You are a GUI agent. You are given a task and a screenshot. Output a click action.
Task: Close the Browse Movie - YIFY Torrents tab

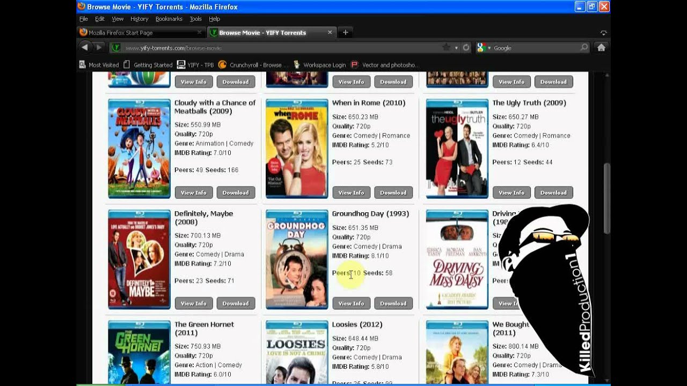pyautogui.click(x=330, y=33)
